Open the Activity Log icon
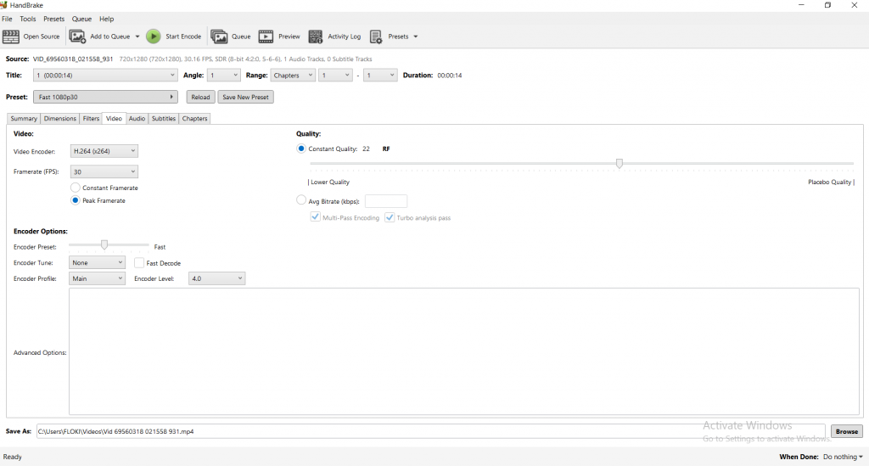This screenshot has height=466, width=869. tap(316, 36)
